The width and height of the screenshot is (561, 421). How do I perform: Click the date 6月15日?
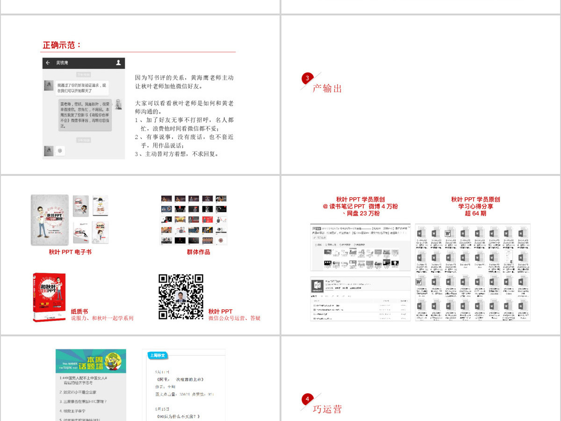click(162, 409)
